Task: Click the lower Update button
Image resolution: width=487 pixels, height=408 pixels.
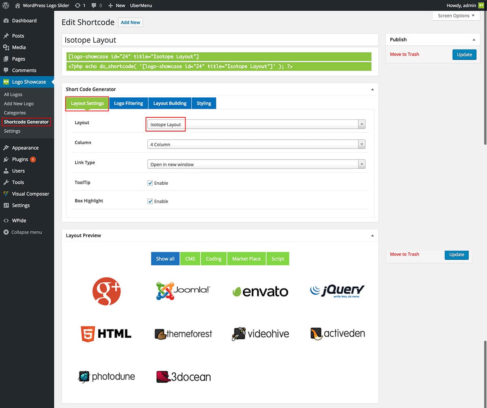Action: tap(457, 255)
